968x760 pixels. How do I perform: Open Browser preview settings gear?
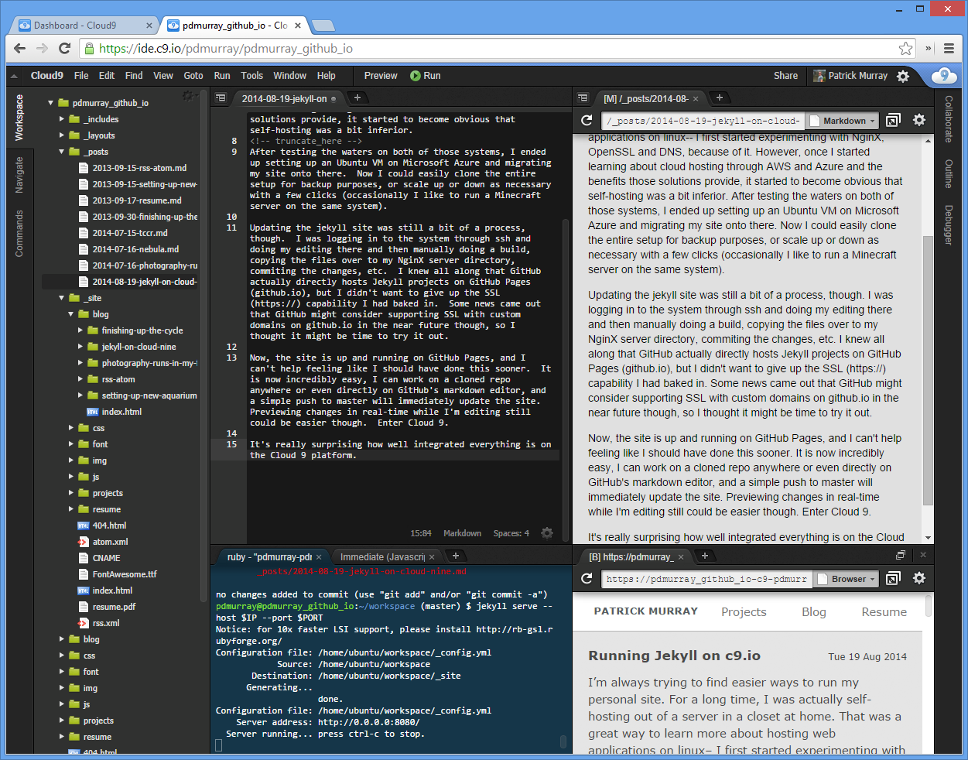coord(919,578)
